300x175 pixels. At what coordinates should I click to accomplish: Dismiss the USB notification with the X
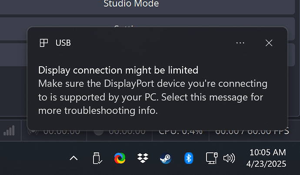[x=269, y=43]
